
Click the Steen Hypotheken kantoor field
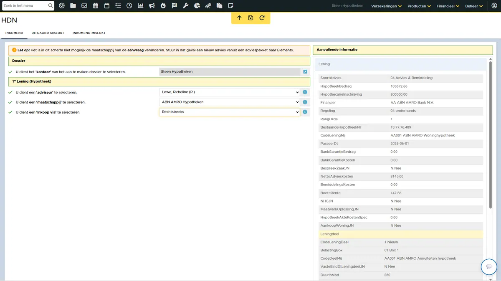230,72
